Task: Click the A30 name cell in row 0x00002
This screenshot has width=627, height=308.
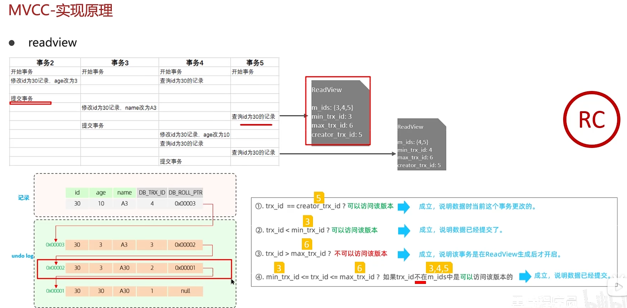Action: [124, 268]
